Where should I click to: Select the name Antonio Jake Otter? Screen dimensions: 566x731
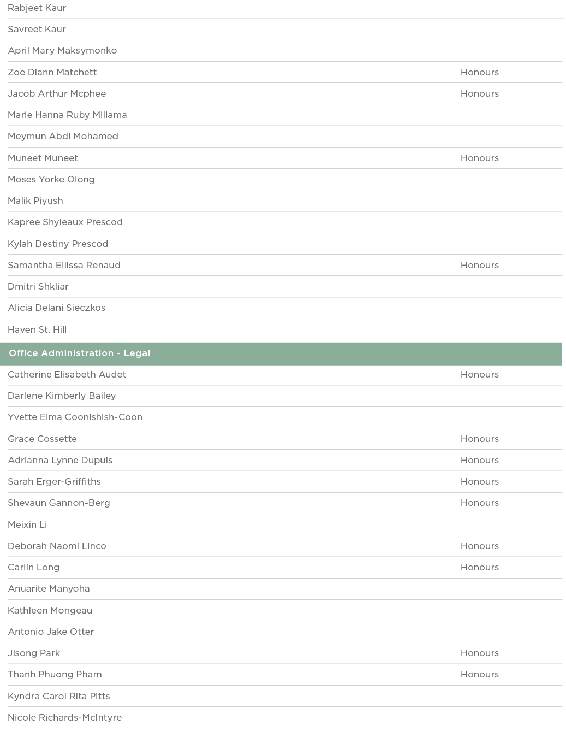(51, 632)
